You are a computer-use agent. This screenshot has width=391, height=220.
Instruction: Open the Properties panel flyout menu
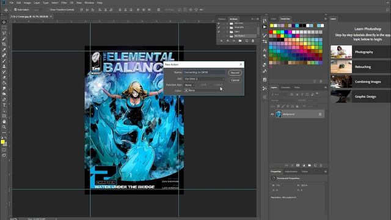tap(326, 172)
